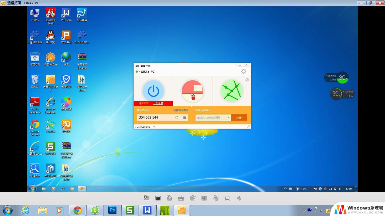Open 金山毒霸 desktop icon
385x216 pixels.
pos(82,15)
